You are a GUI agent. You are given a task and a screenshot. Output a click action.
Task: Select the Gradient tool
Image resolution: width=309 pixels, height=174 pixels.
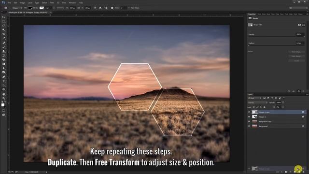[3, 64]
